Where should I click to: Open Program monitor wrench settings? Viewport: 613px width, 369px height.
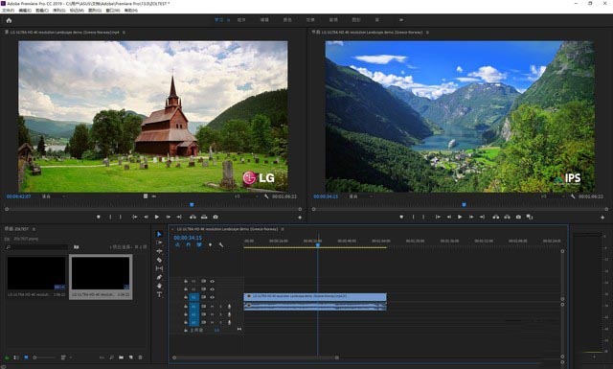[573, 196]
